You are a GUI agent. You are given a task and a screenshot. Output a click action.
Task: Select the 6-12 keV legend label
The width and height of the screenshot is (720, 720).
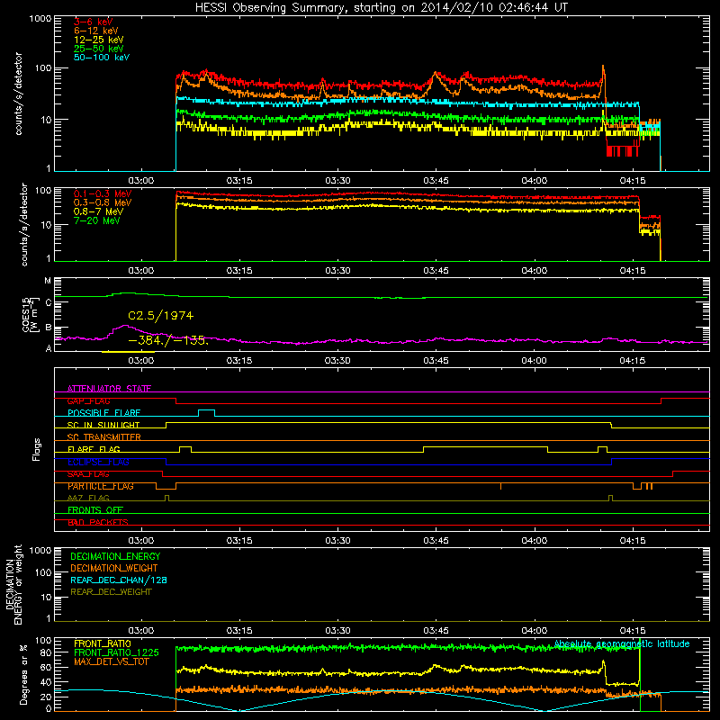click(x=95, y=31)
